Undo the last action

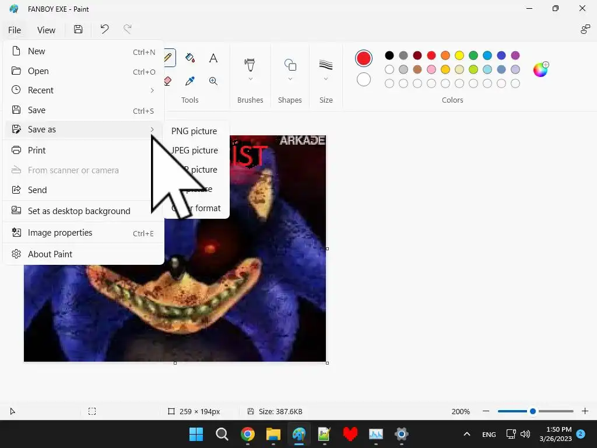[104, 29]
